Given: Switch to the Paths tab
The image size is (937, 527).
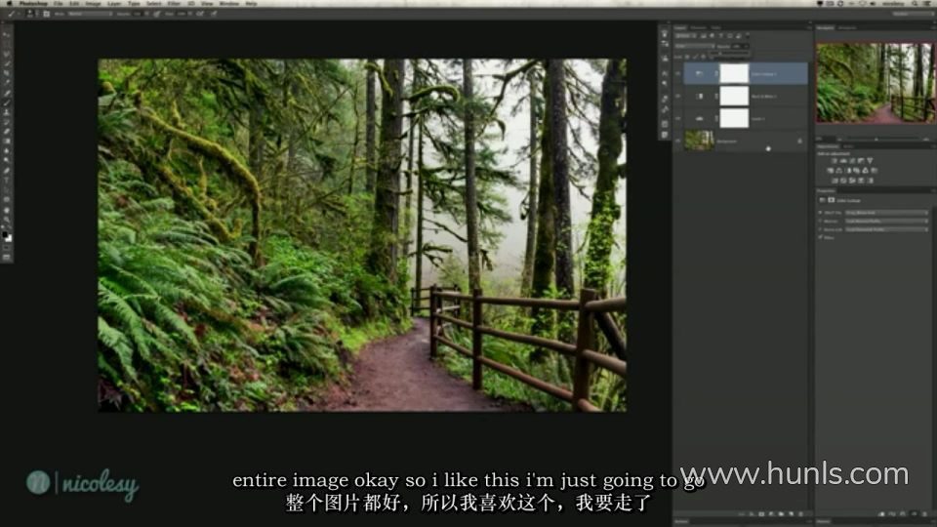Looking at the screenshot, I should [x=715, y=27].
